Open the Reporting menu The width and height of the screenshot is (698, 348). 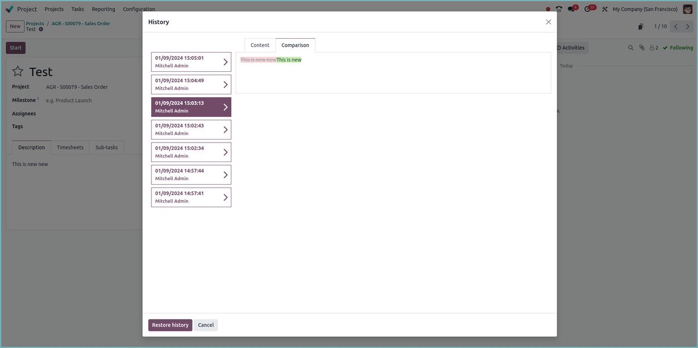tap(103, 9)
